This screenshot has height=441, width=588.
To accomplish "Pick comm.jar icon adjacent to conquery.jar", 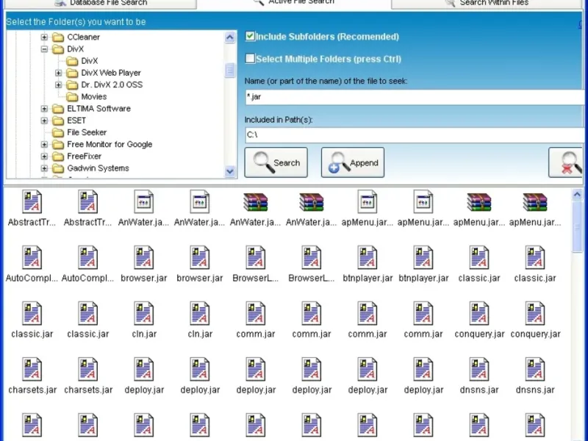I will pos(423,314).
